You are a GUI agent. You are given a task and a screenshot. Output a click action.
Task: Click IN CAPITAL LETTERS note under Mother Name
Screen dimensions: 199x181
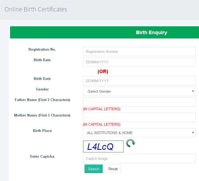(x=102, y=125)
